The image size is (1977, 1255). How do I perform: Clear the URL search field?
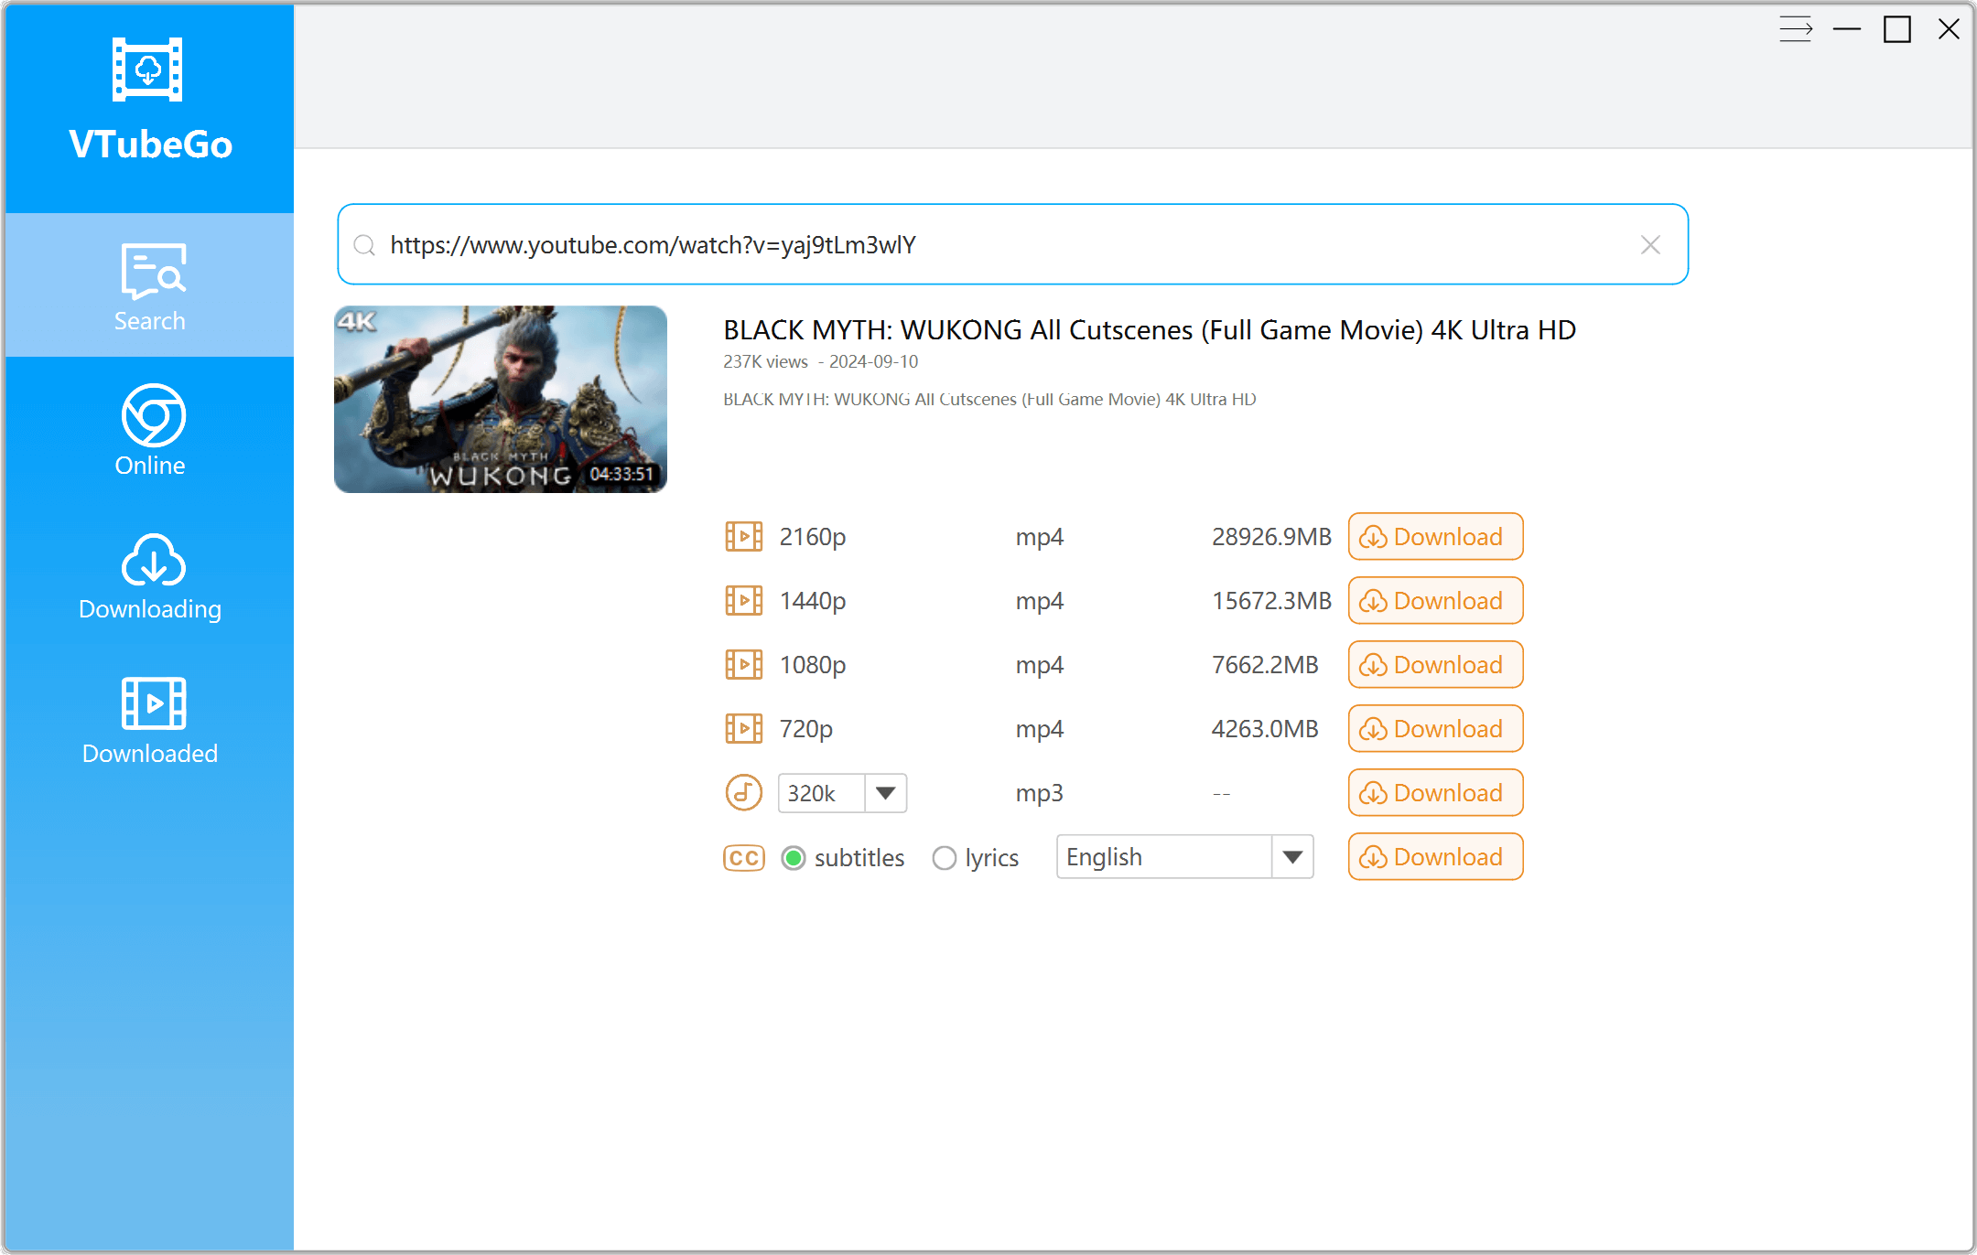(1650, 244)
